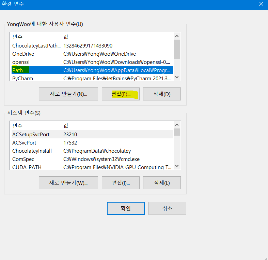This screenshot has width=268, height=260.
Task: Select the OneDrive user variable row
Action: point(92,54)
